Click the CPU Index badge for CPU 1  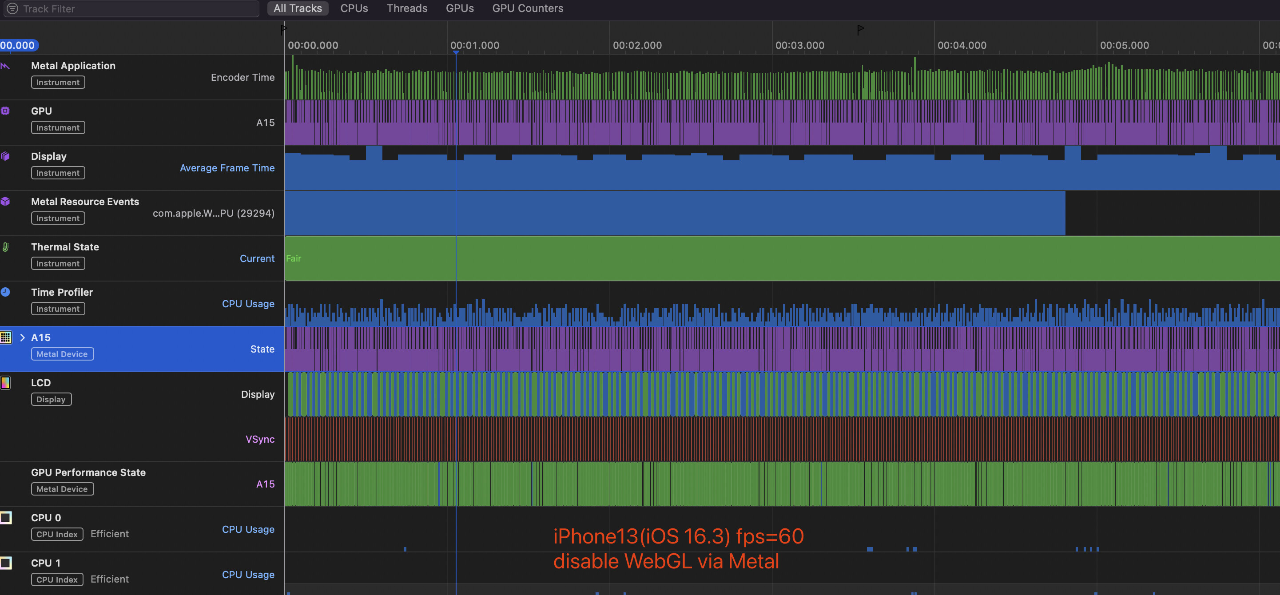click(57, 579)
